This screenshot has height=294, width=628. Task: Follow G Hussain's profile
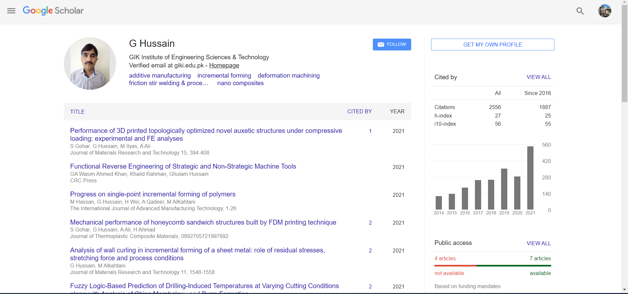392,45
